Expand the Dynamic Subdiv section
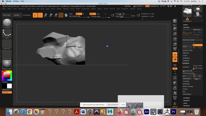Viewport: 206px width, 116px height. click(188, 50)
